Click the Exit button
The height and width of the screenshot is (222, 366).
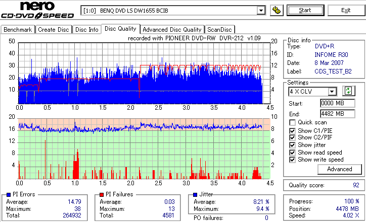[346, 11]
